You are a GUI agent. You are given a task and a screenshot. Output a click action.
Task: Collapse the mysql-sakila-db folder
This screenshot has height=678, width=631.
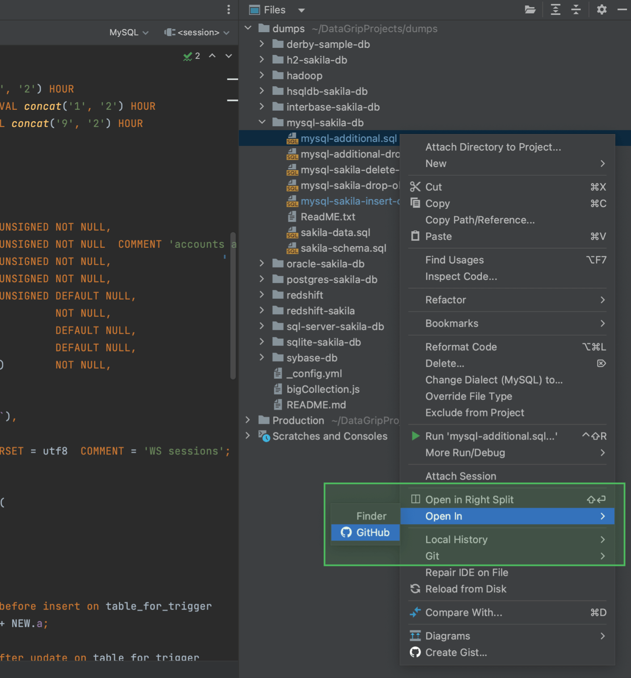click(x=262, y=122)
